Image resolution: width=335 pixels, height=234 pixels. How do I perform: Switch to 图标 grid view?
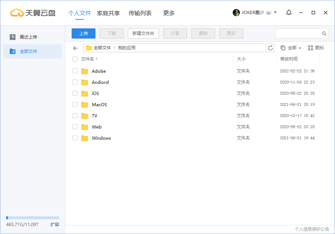tap(316, 48)
